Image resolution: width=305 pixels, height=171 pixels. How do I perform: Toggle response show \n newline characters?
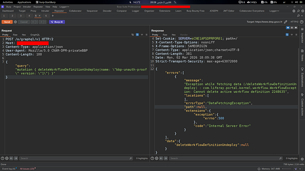[x=292, y=35]
